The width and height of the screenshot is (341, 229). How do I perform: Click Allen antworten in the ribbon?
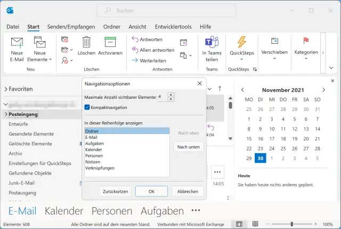coord(153,50)
